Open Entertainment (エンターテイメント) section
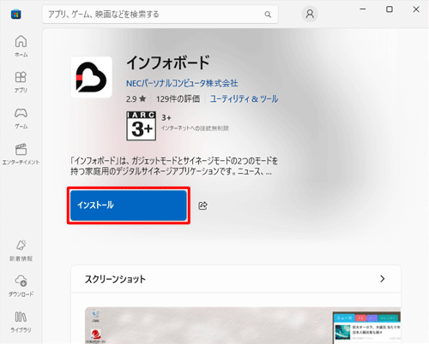The image size is (429, 344). (x=21, y=154)
